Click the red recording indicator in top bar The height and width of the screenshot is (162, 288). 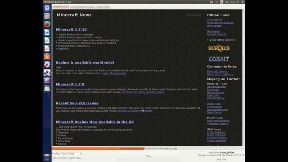click(211, 2)
